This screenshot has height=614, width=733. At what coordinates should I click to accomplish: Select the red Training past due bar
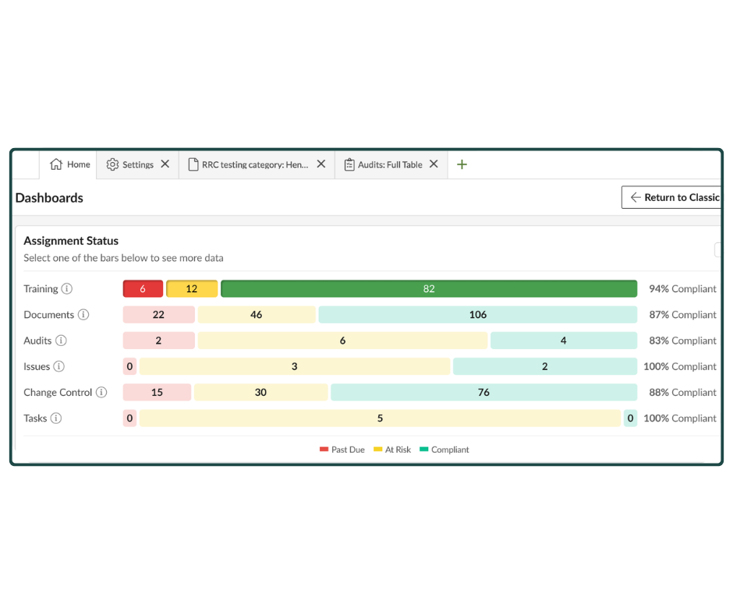pyautogui.click(x=143, y=289)
